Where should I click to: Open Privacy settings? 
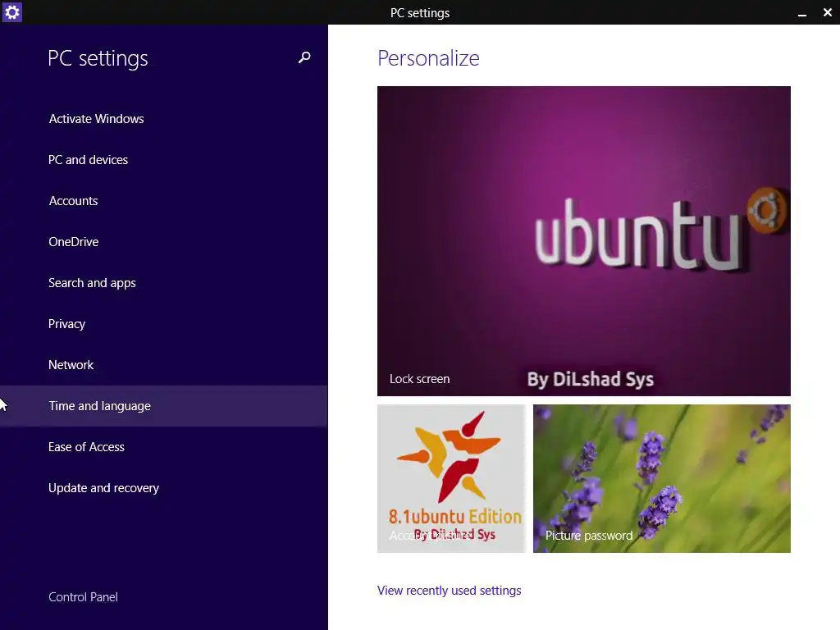[67, 324]
